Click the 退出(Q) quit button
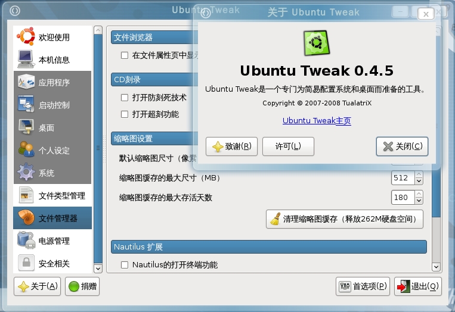The height and width of the screenshot is (312, 455). (x=418, y=286)
